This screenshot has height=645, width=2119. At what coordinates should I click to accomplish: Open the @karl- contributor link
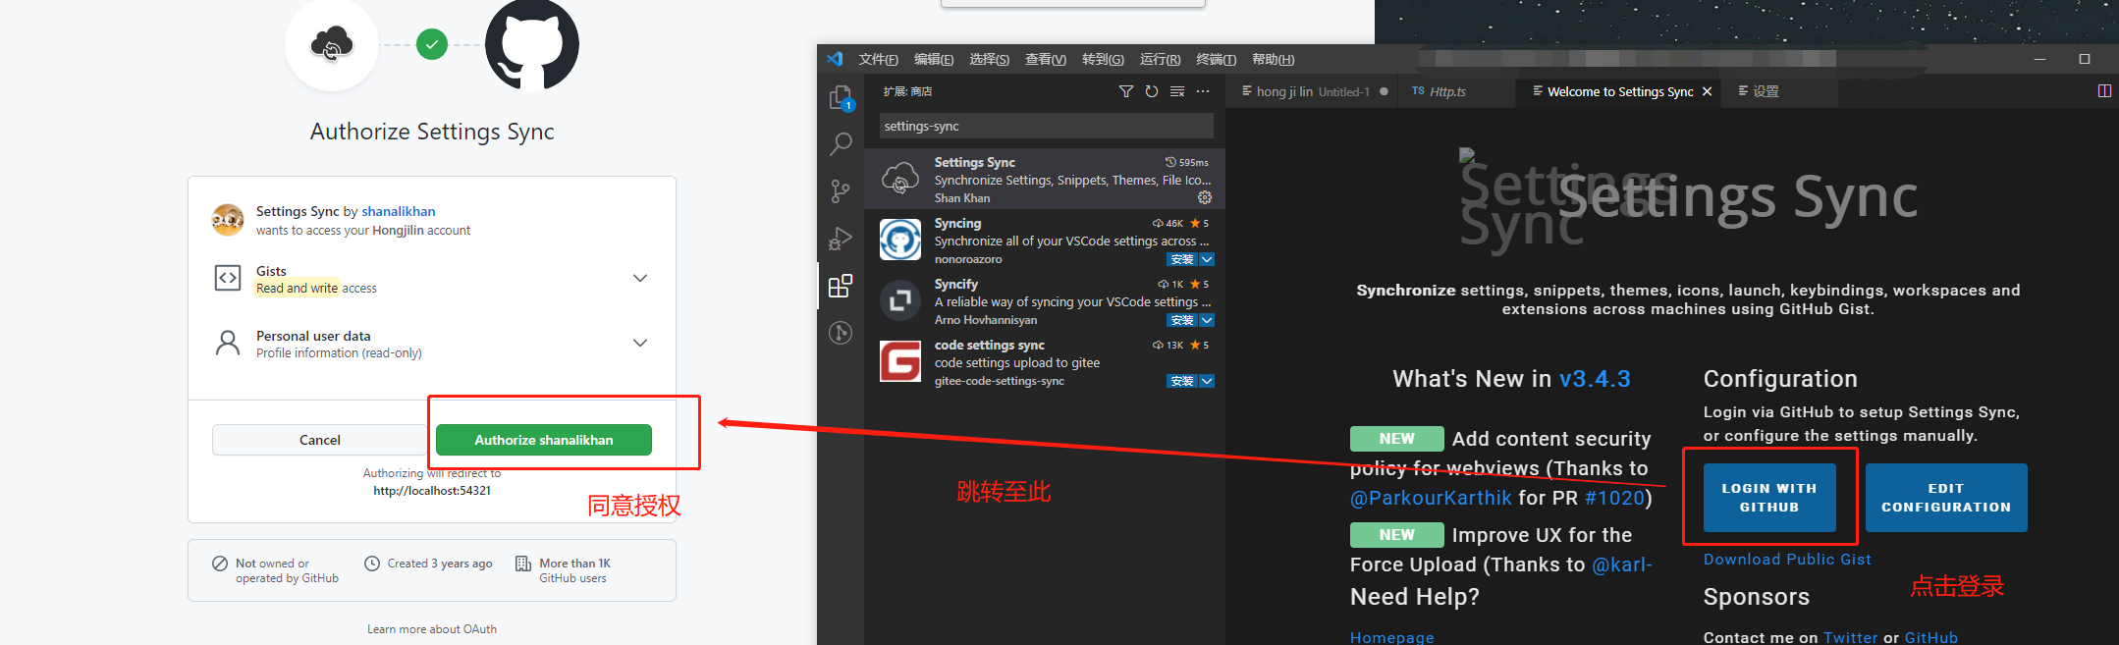pos(1622,564)
